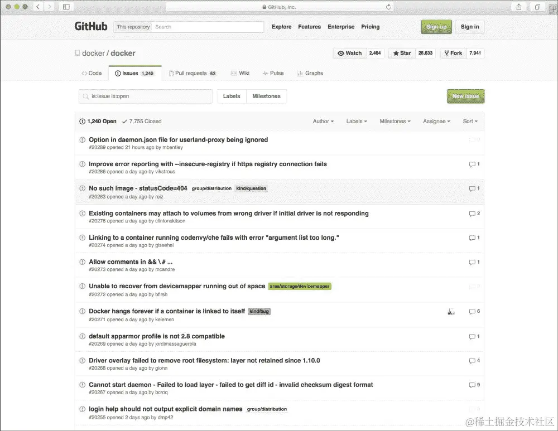The image size is (558, 431).
Task: Star the docker/docker repository
Action: pos(401,53)
